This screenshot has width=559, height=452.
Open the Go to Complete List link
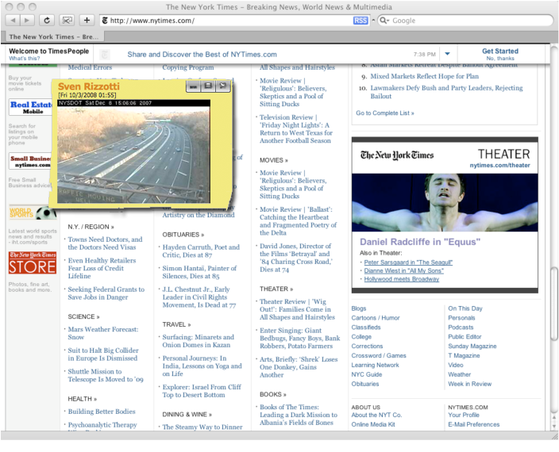pyautogui.click(x=384, y=113)
